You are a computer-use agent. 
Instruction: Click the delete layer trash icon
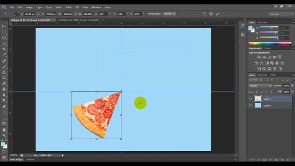click(x=288, y=160)
